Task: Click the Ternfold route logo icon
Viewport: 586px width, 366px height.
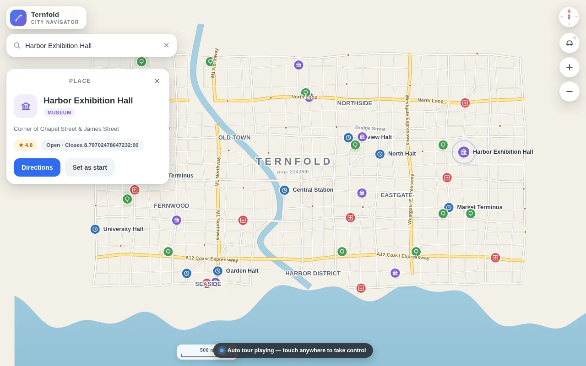Action: pyautogui.click(x=18, y=18)
